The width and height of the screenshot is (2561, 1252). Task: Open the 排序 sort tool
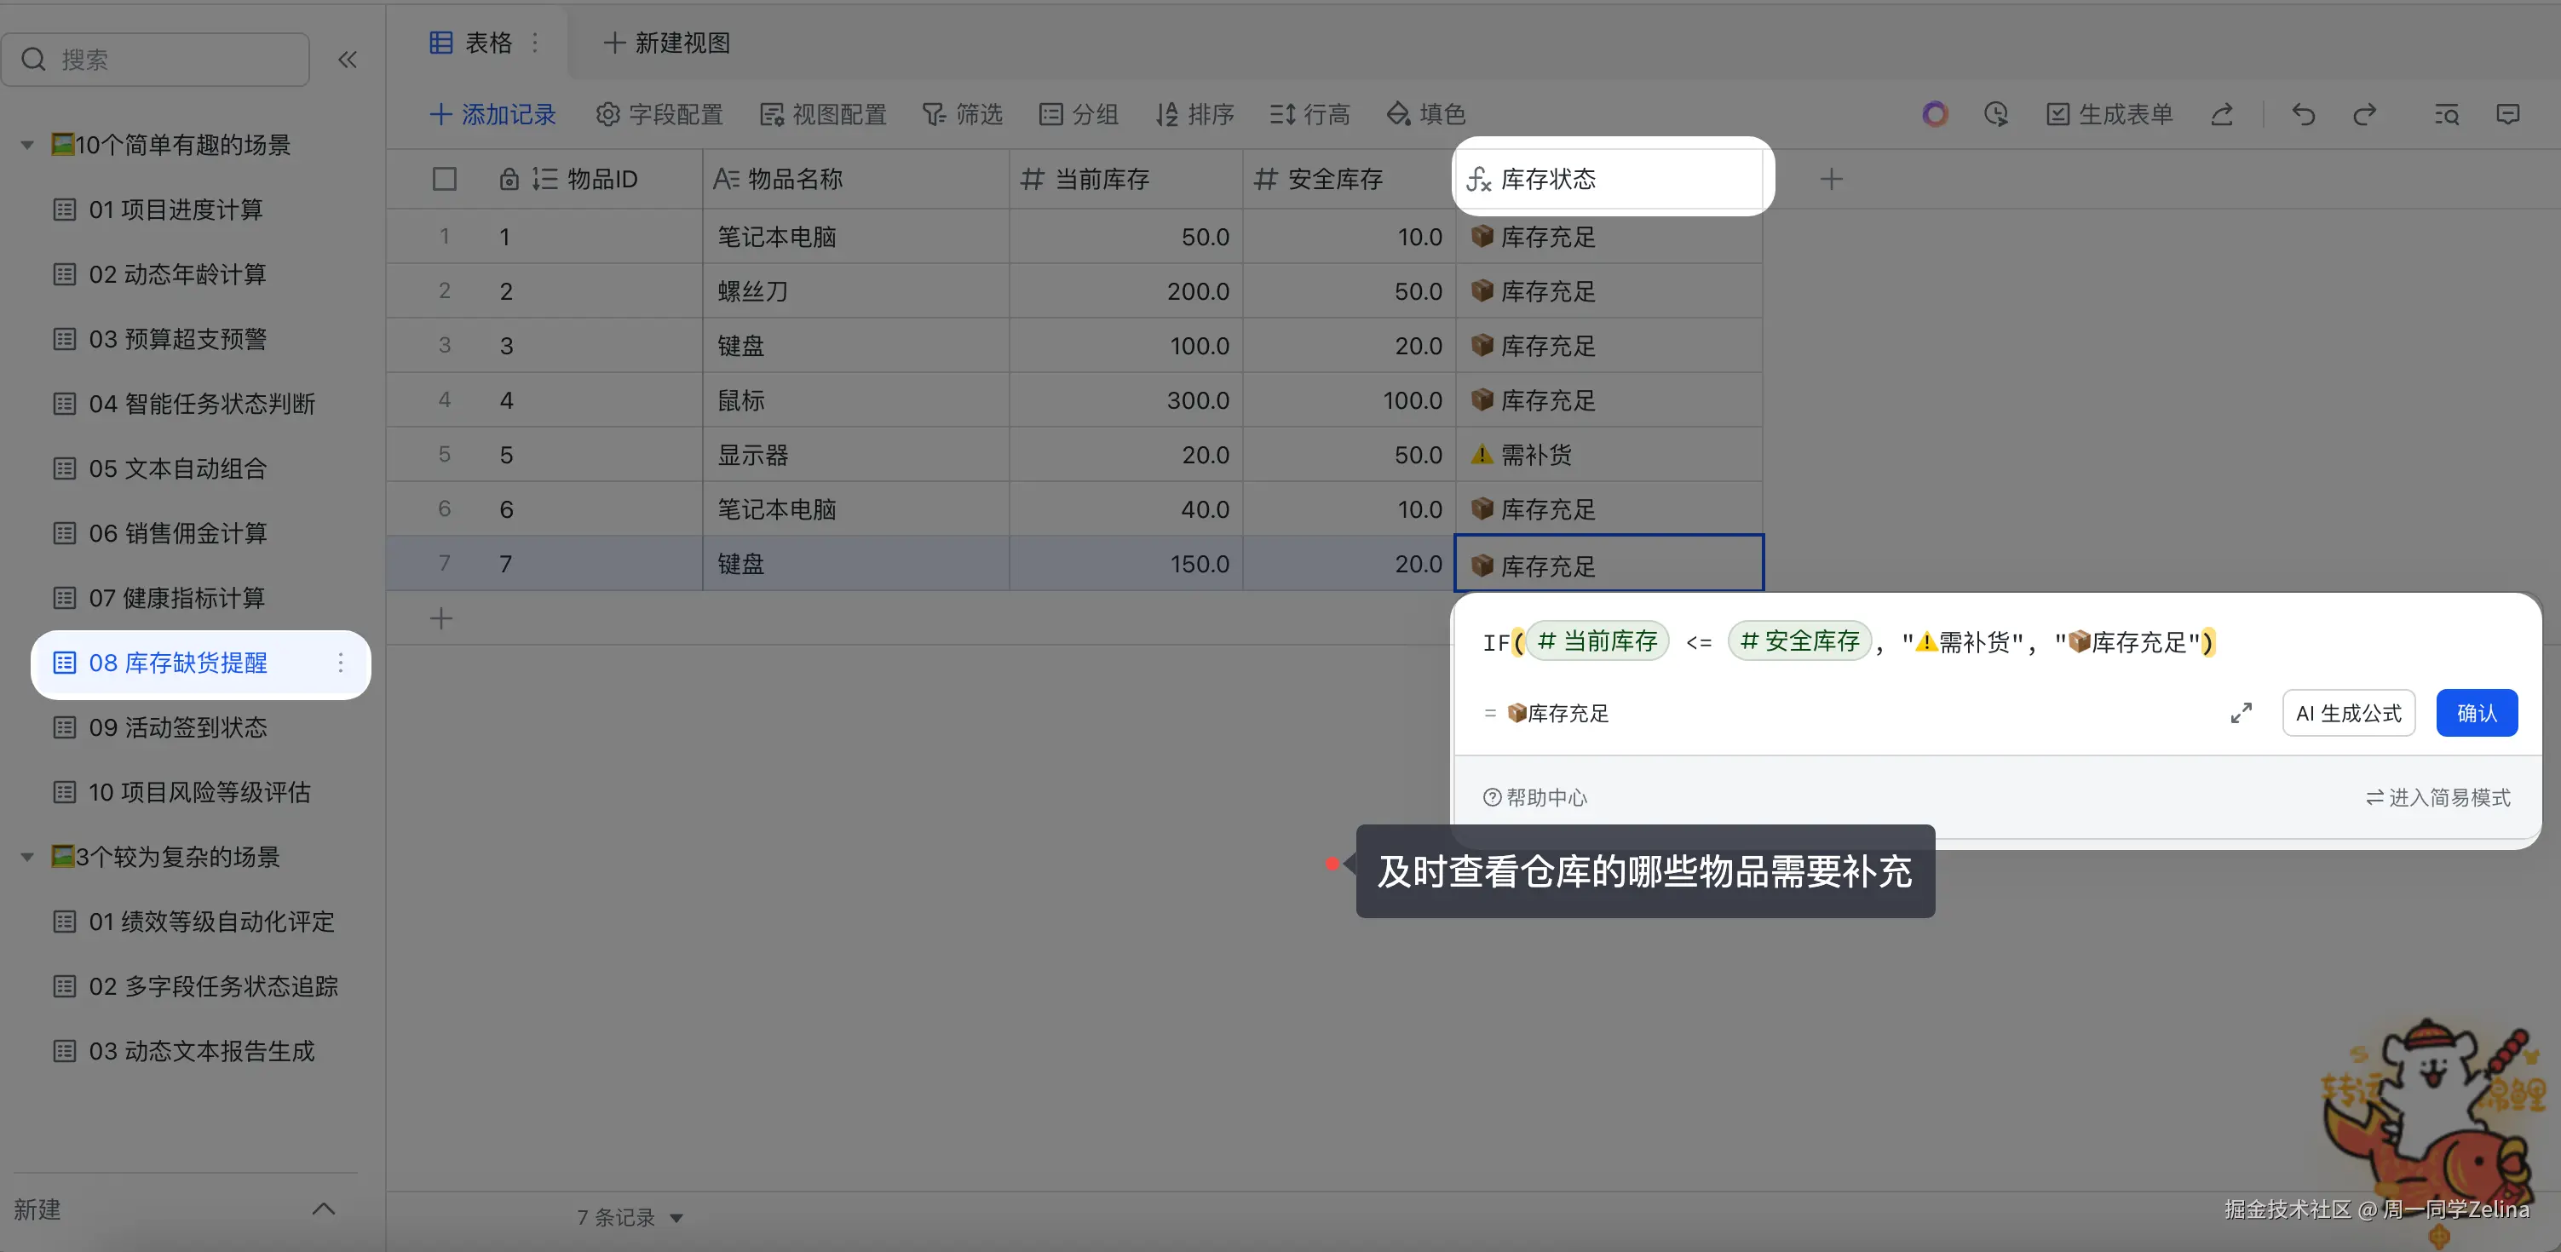pyautogui.click(x=1195, y=114)
